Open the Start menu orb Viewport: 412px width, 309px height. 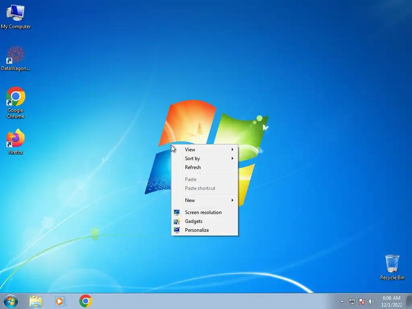click(11, 301)
